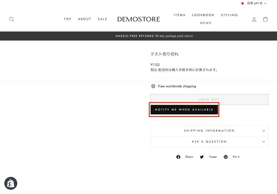Open the ITEMS menu item
Image resolution: width=277 pixels, height=194 pixels.
click(x=179, y=15)
